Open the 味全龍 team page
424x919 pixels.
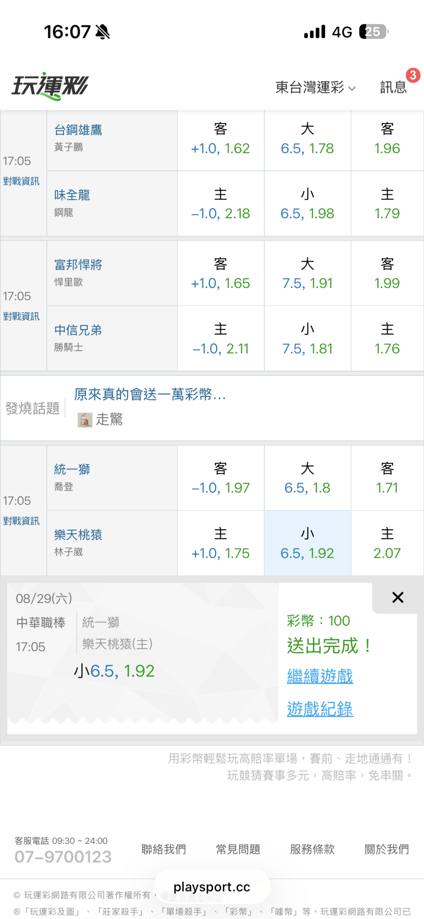pos(72,195)
